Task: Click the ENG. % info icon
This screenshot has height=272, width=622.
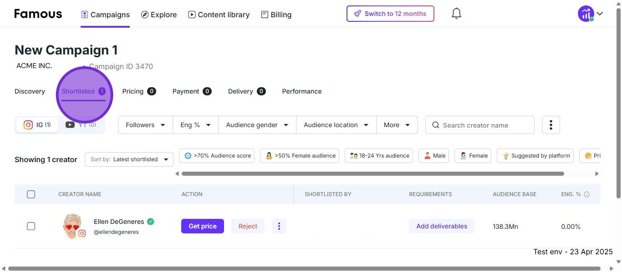Action: click(587, 194)
